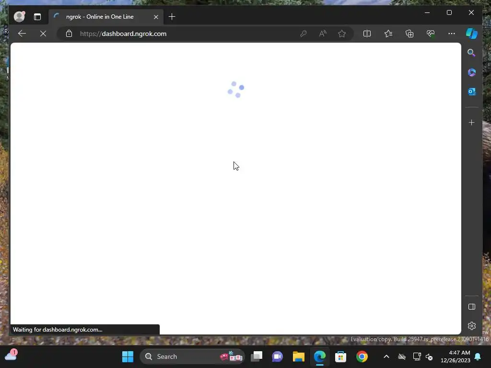The image size is (491, 368).
Task: Open sidebar Search tool
Action: click(x=472, y=53)
